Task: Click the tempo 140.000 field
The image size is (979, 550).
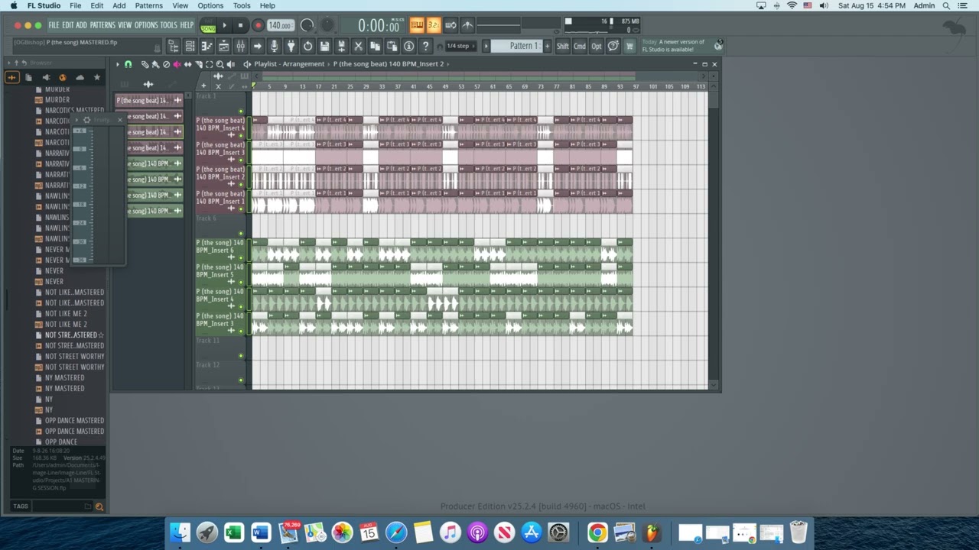Action: [x=280, y=26]
